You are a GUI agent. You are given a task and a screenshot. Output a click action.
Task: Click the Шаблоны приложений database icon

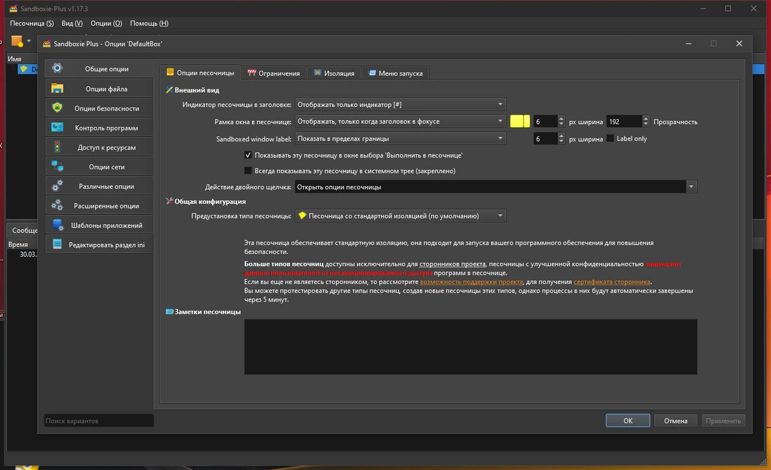click(x=57, y=225)
